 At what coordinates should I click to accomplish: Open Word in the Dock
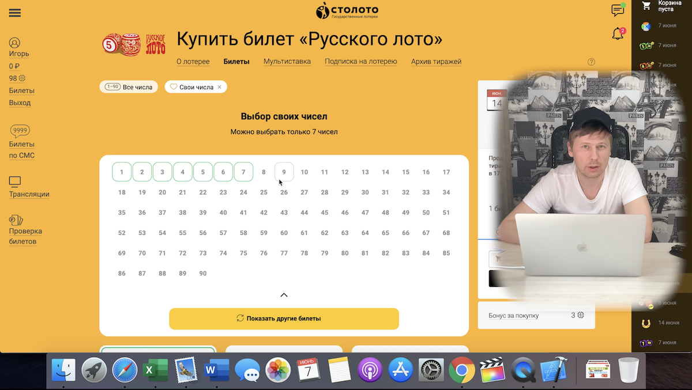click(217, 369)
